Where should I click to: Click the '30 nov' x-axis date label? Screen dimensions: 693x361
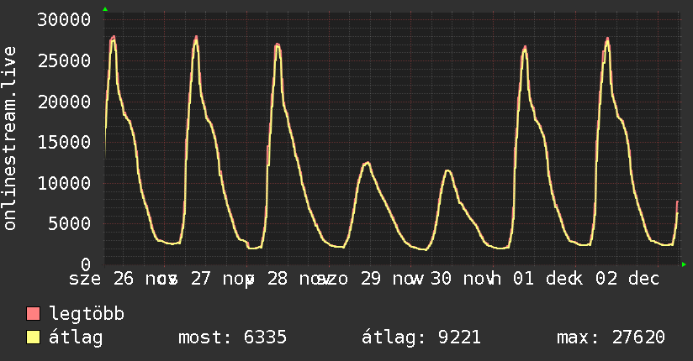click(x=463, y=279)
